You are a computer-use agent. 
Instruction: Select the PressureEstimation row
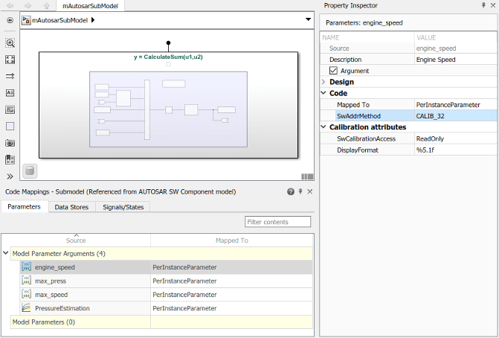(167, 308)
